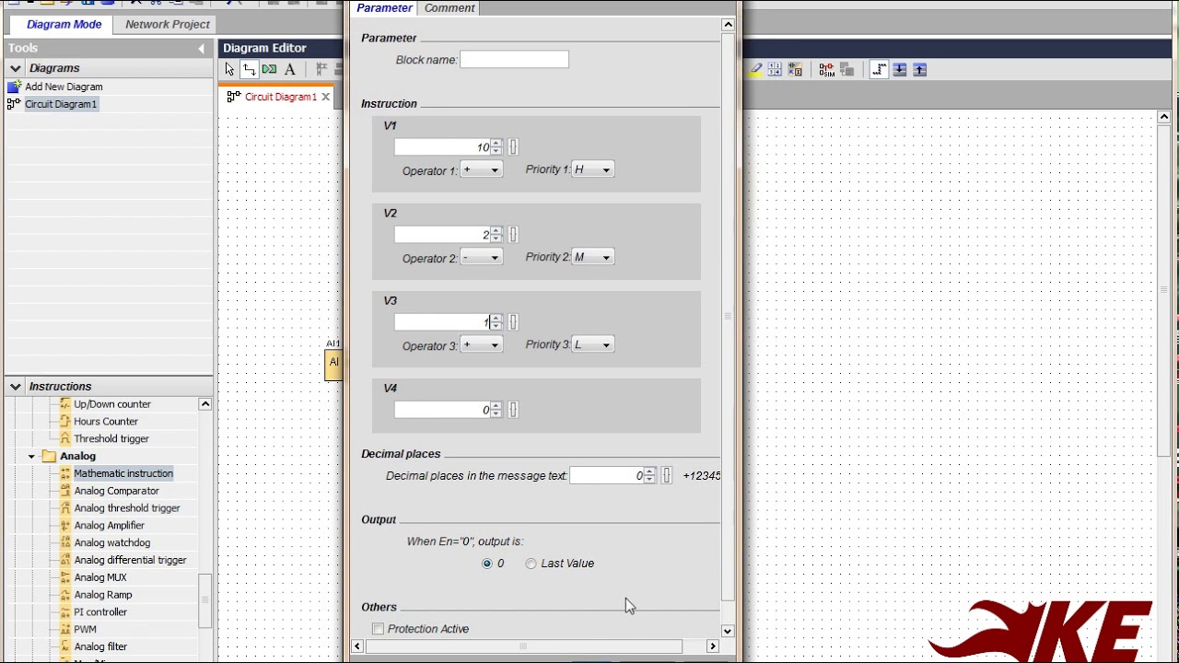Click the 1234 page numbering toolbar icon

[x=774, y=69]
